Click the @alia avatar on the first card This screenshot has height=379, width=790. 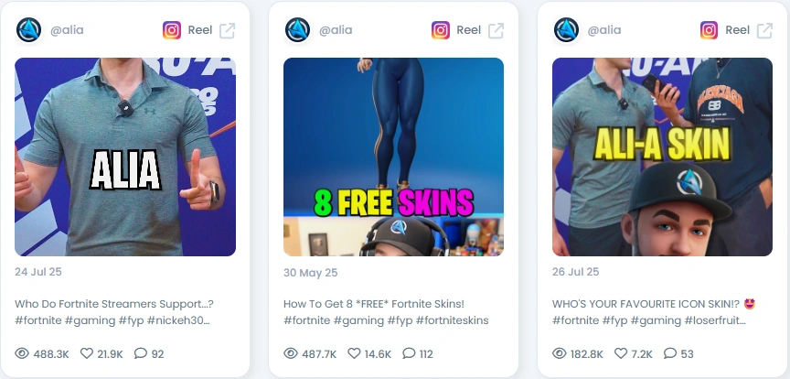coord(28,30)
